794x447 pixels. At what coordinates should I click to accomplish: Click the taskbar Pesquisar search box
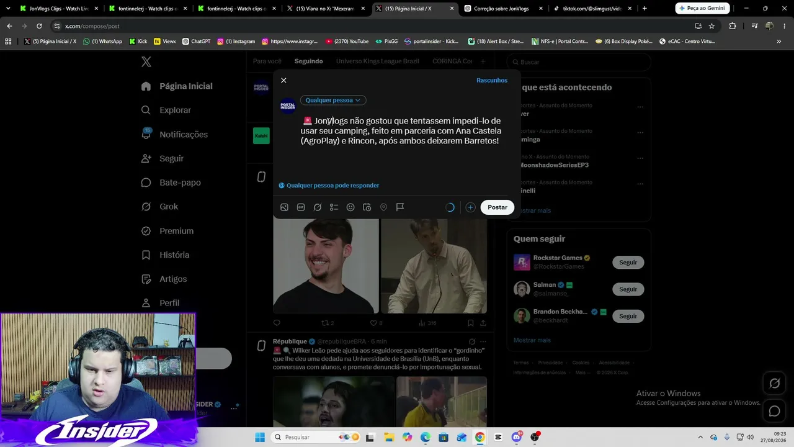[x=314, y=437]
